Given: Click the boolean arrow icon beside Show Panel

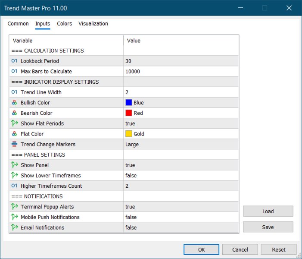Looking at the screenshot, I should (15, 165).
